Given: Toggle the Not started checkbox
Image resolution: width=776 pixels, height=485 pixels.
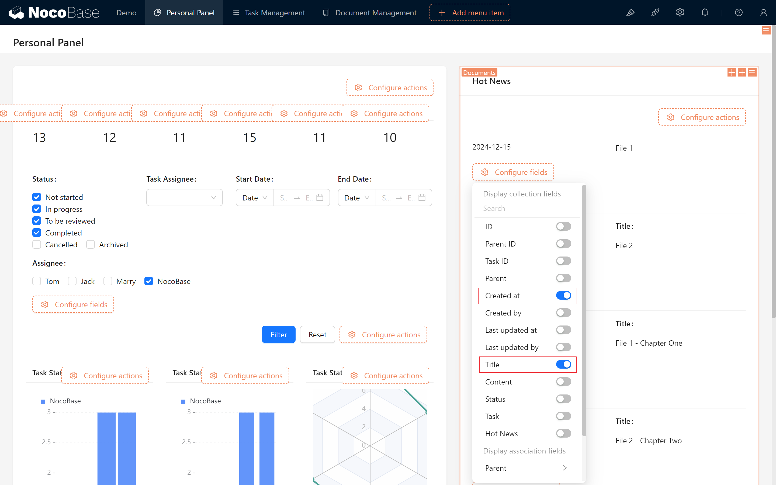Looking at the screenshot, I should point(37,197).
